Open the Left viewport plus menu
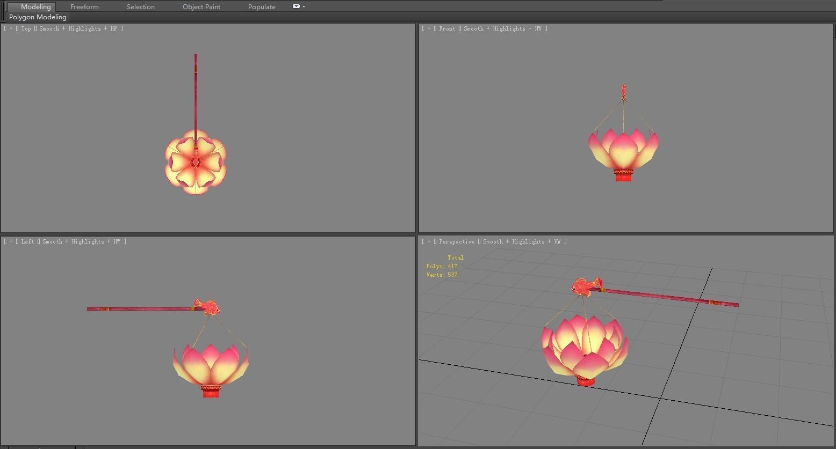 click(x=11, y=241)
